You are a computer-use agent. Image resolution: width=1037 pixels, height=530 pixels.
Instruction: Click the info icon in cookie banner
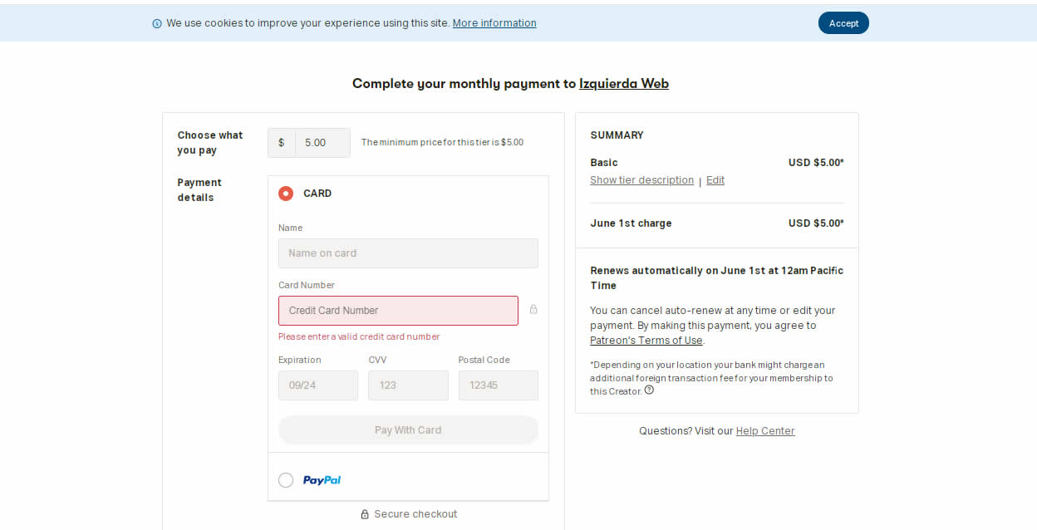pyautogui.click(x=157, y=23)
